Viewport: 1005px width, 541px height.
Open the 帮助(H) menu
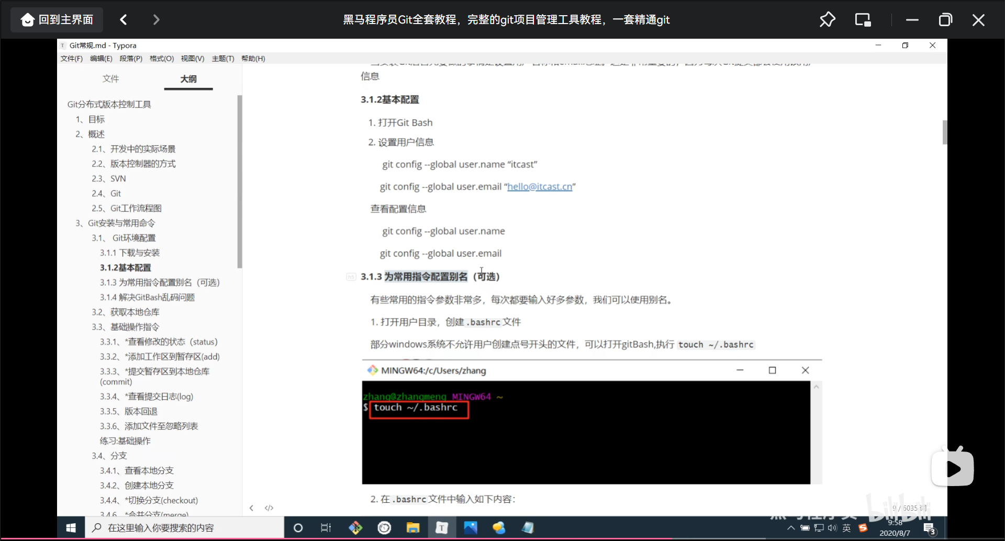253,59
